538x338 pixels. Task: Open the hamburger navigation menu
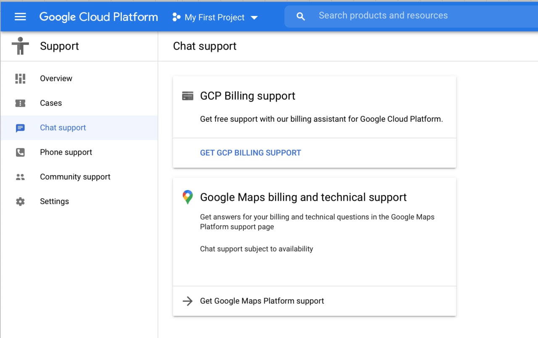[x=20, y=17]
